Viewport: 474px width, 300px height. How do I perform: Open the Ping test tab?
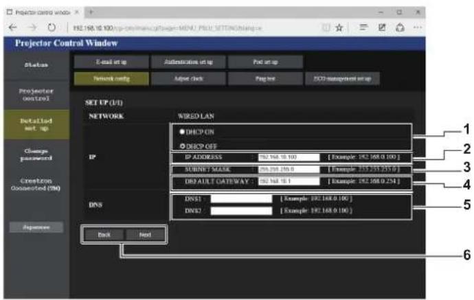(x=265, y=78)
